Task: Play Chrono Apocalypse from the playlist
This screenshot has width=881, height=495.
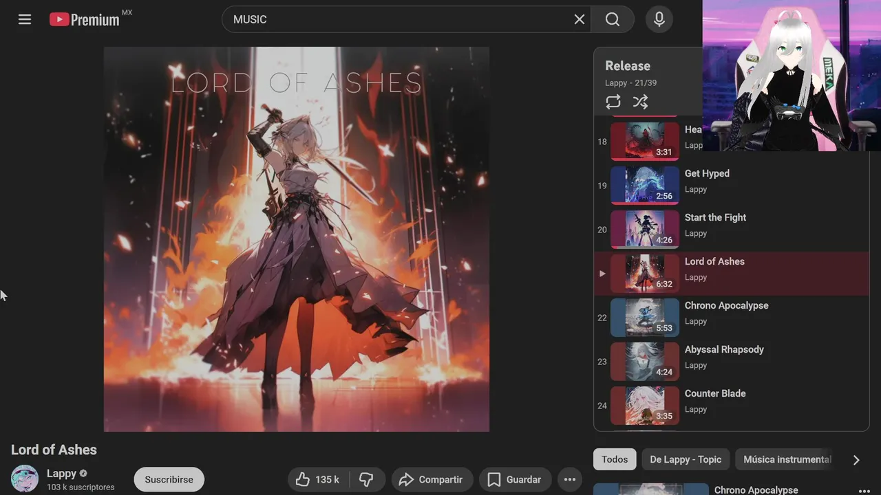Action: [x=732, y=317]
